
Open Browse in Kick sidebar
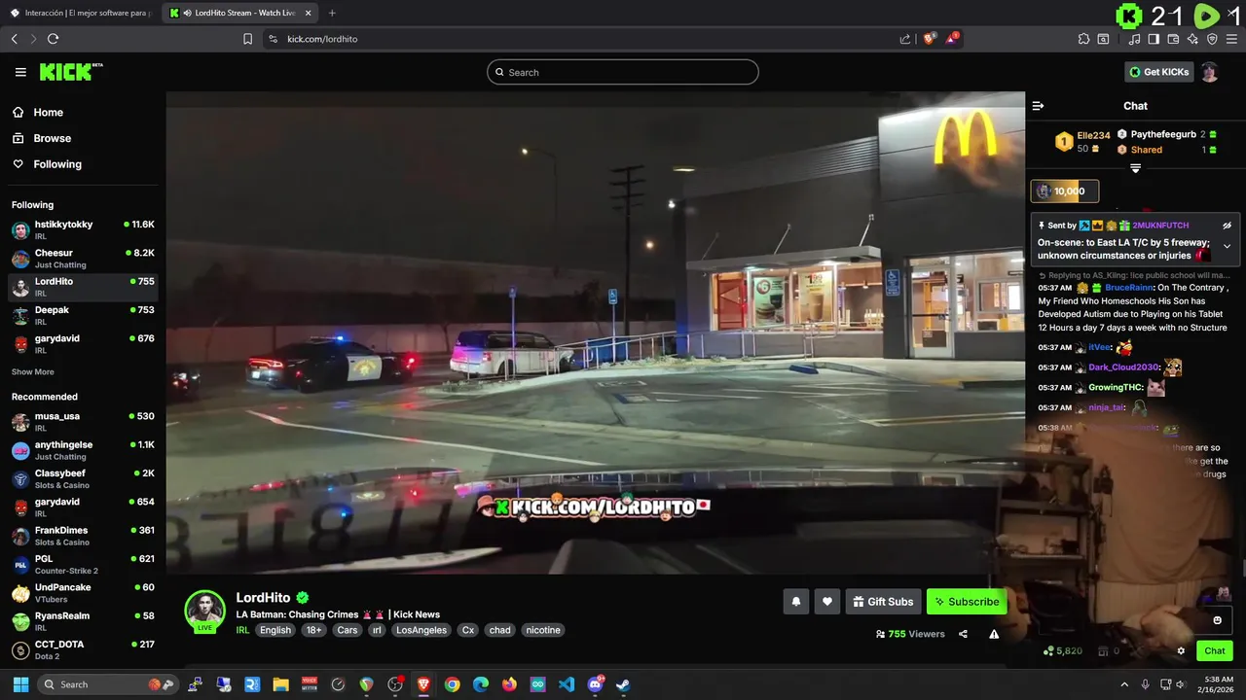coord(52,138)
